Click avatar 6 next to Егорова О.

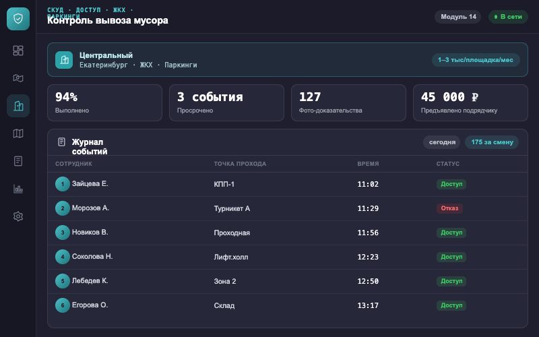(x=63, y=305)
